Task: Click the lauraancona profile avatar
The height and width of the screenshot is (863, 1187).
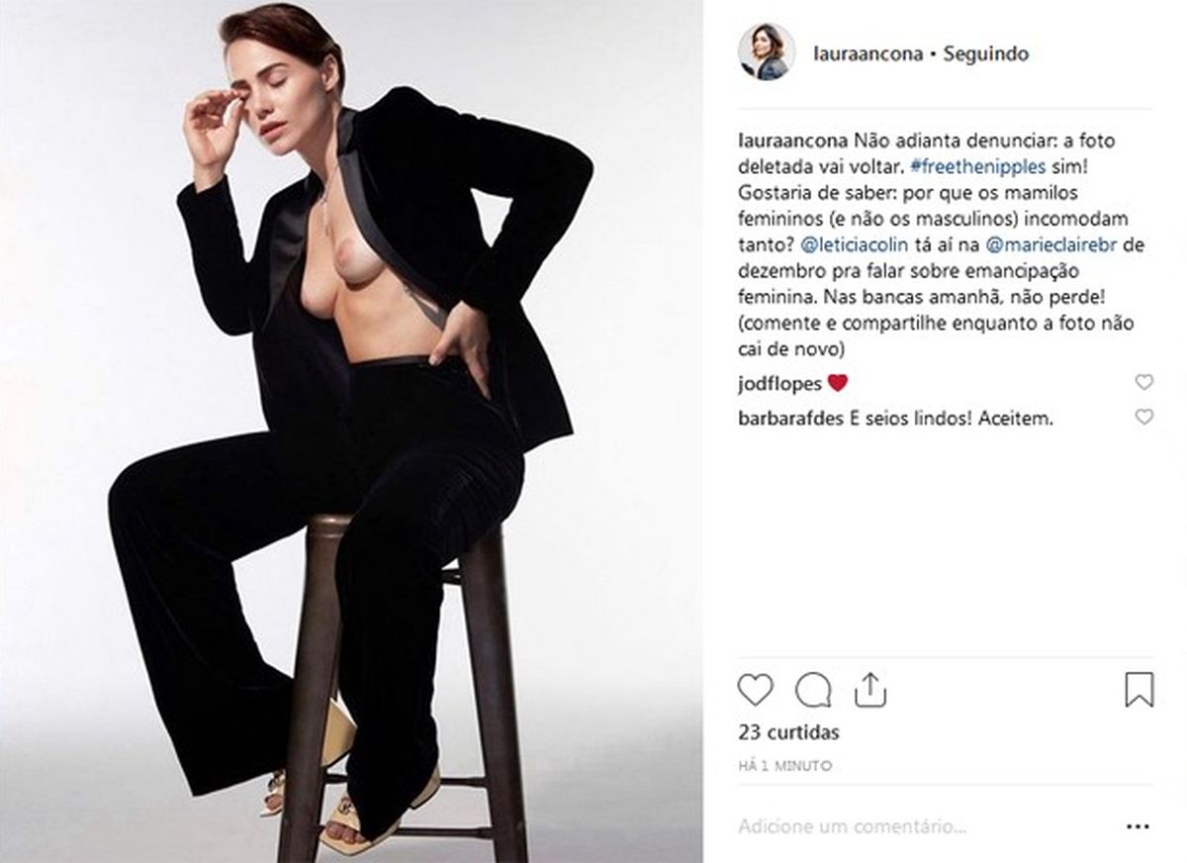Action: click(767, 52)
